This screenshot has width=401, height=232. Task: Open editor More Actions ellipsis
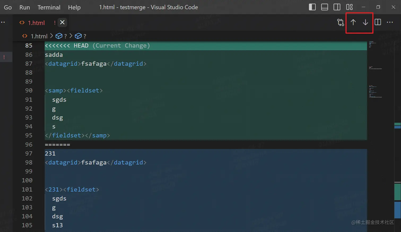390,22
